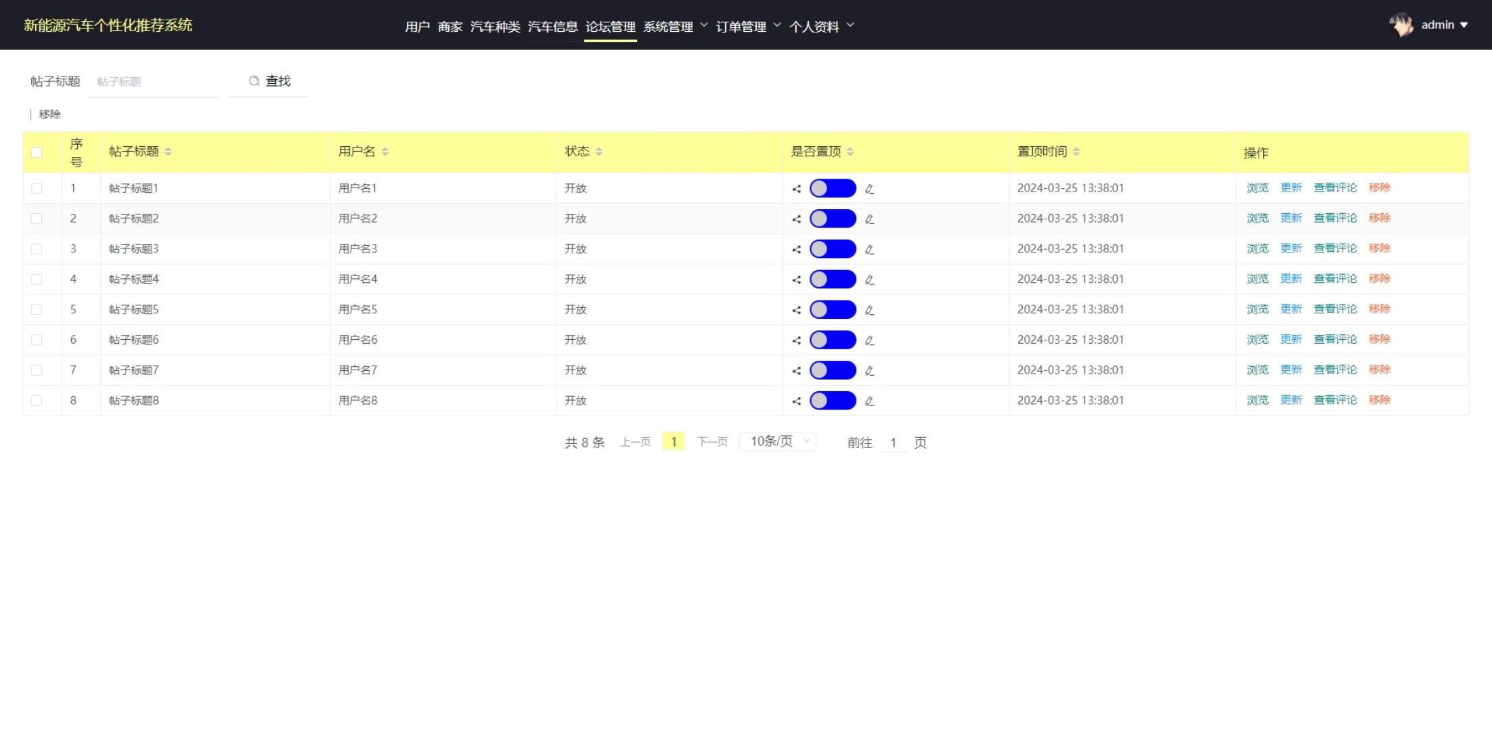Click page number 1 in pagination
1492x731 pixels.
click(674, 441)
